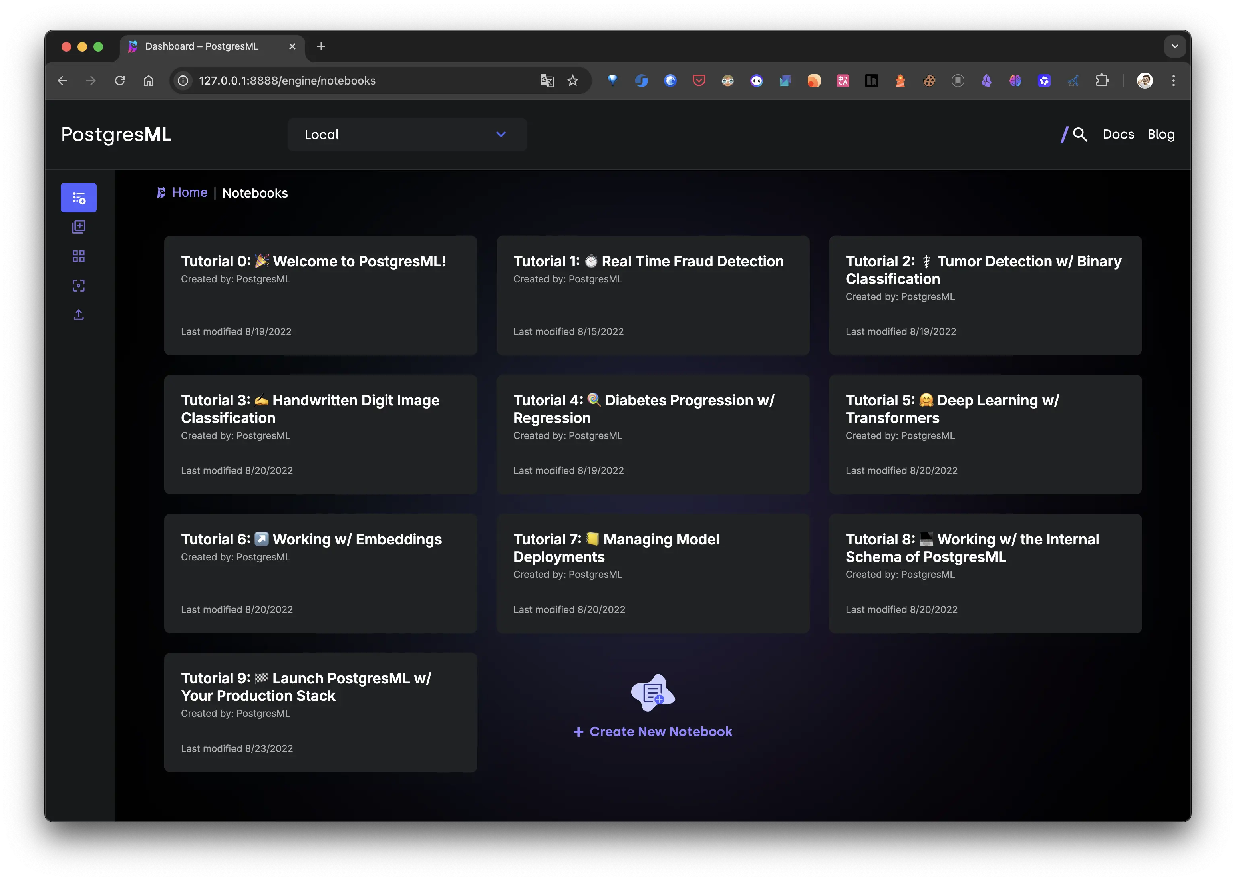Open the grid-shaped Models sidebar icon

coord(79,256)
